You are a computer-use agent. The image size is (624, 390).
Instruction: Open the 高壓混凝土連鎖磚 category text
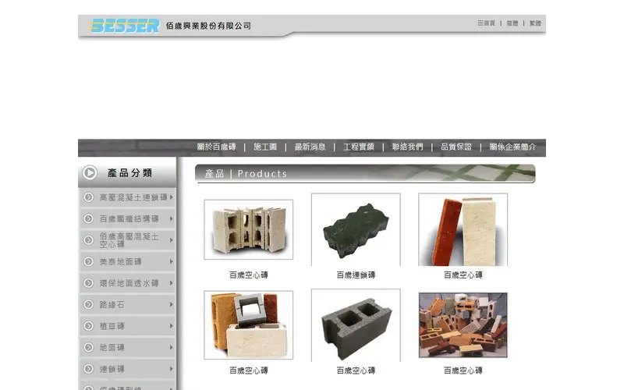pos(133,197)
